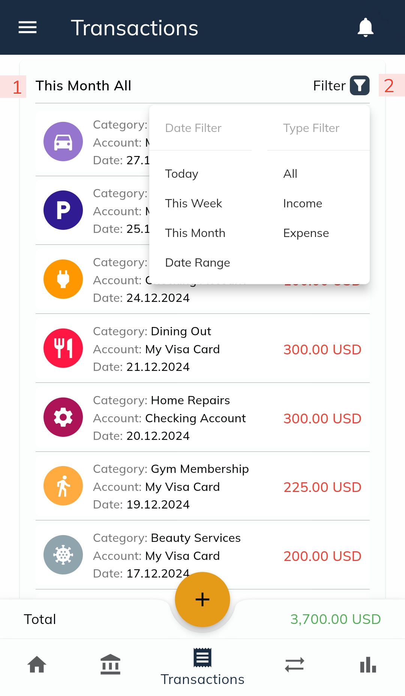
Task: Open accounts via bank building icon
Action: pyautogui.click(x=110, y=665)
